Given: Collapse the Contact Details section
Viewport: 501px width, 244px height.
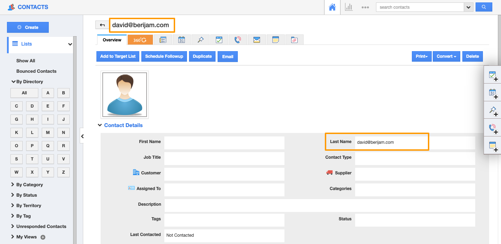Looking at the screenshot, I should [100, 125].
